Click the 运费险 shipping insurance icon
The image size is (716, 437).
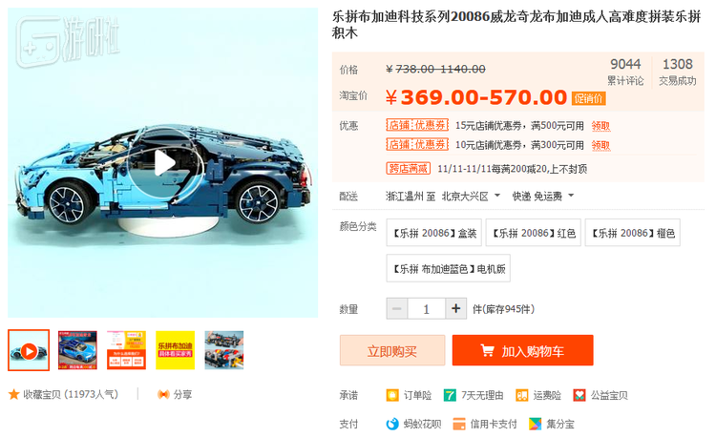tap(521, 395)
